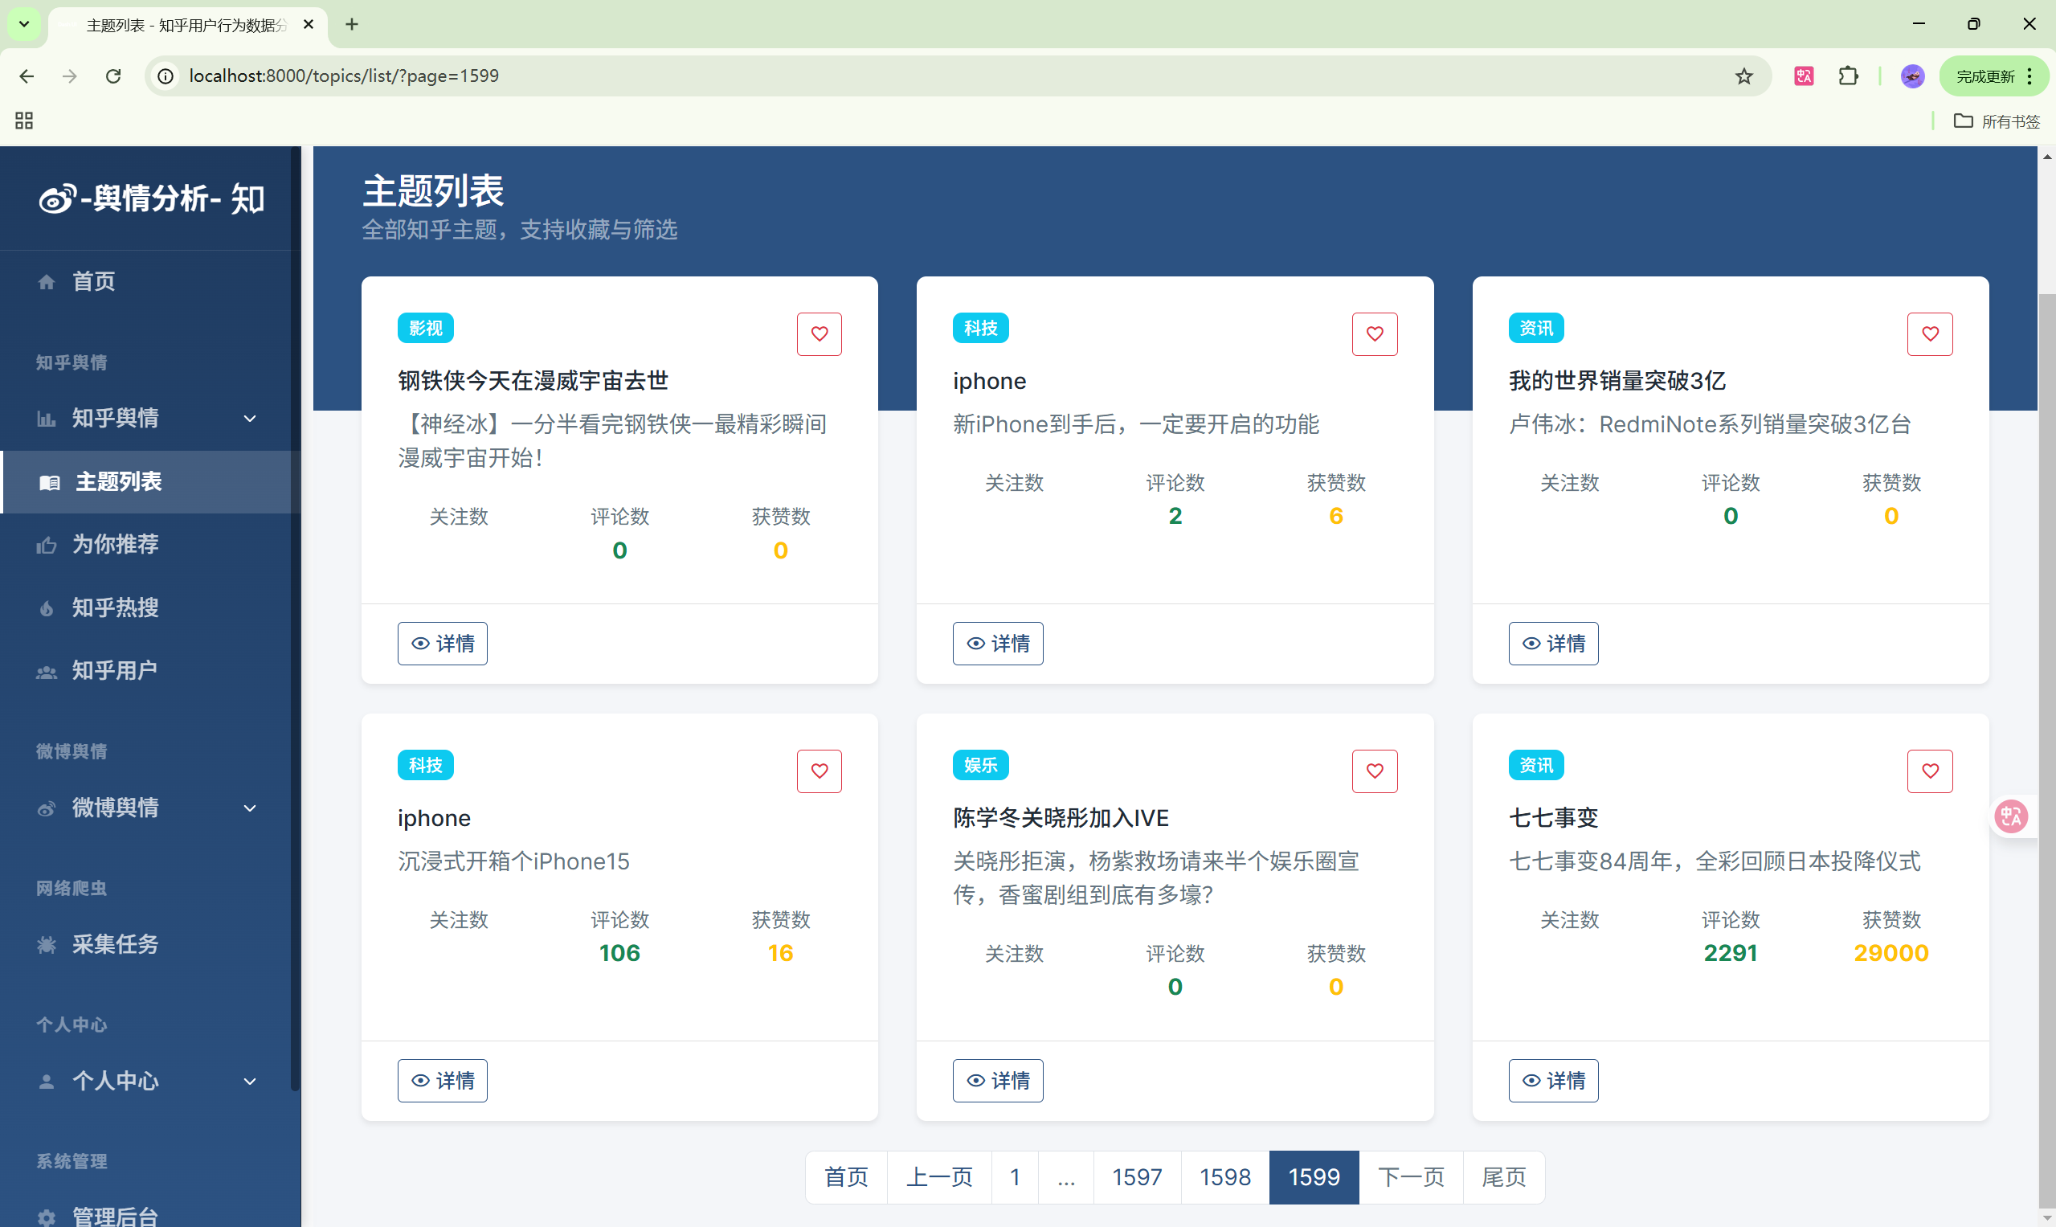Select the 主题列表 sidebar item
This screenshot has width=2056, height=1227.
(x=118, y=482)
